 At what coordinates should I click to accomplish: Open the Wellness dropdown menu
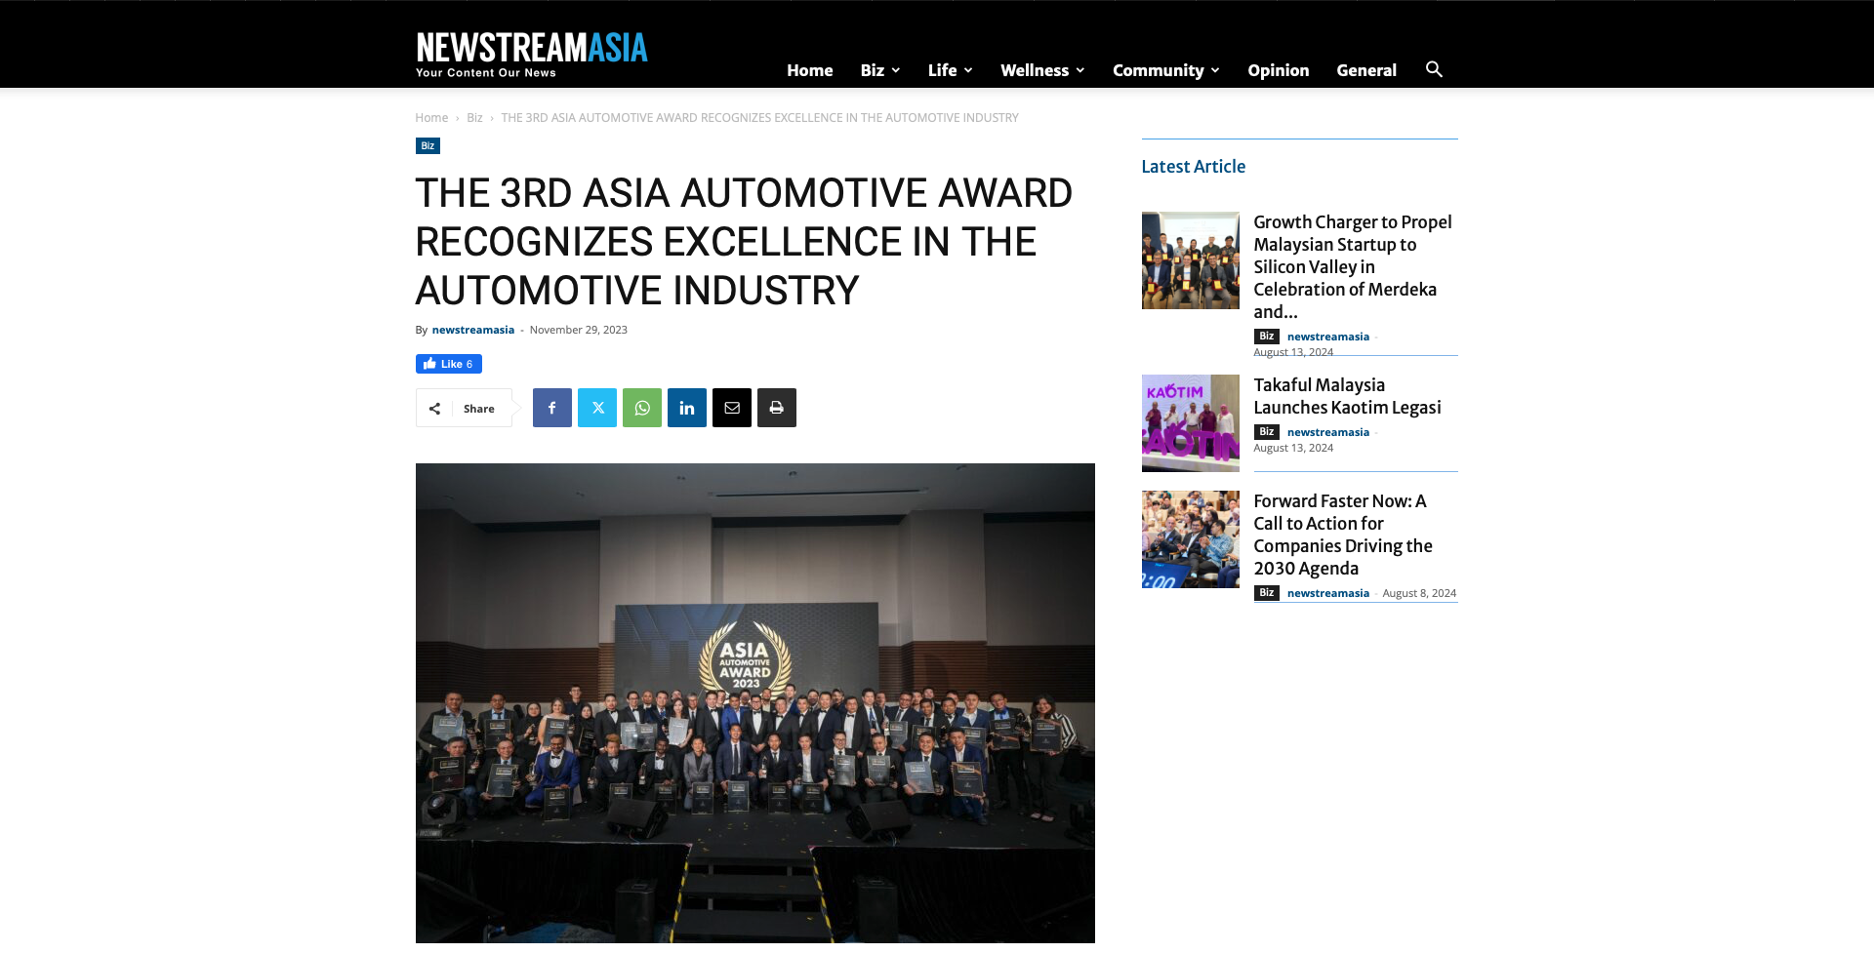pos(1041,70)
